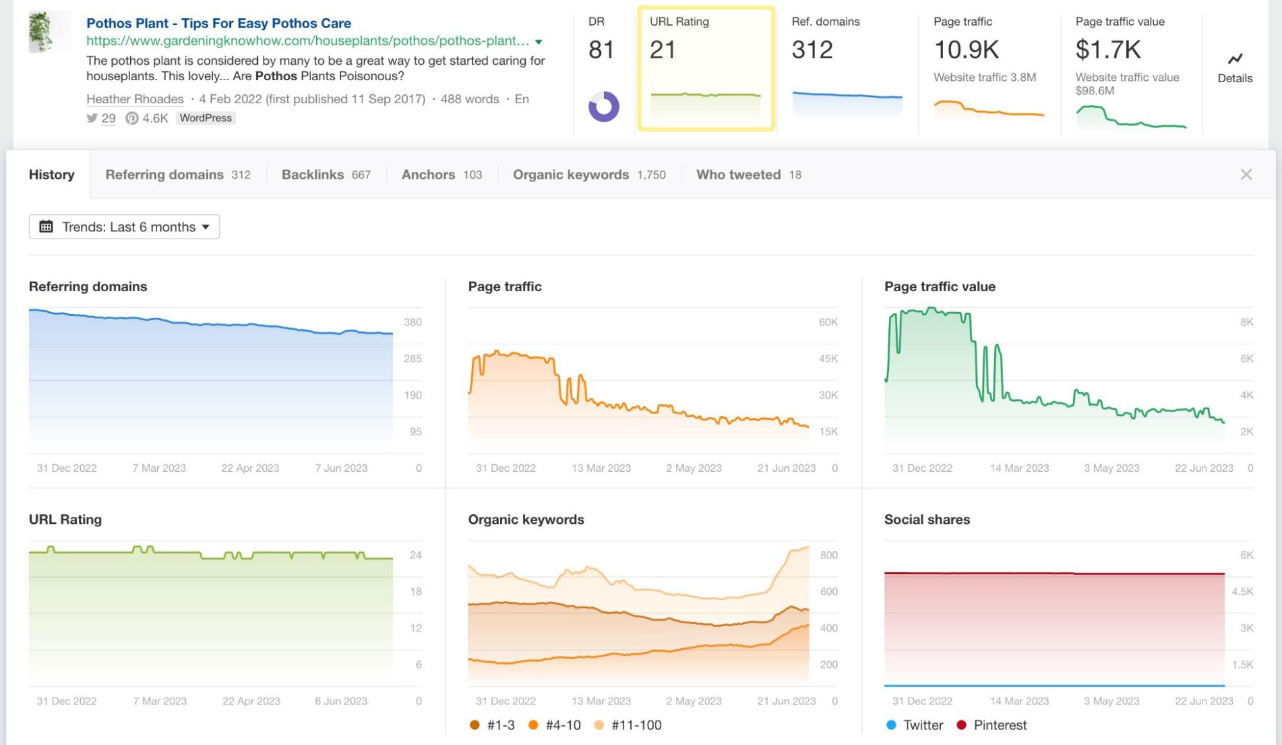Open the Trends: Last 6 months dropdown
1282x745 pixels.
(x=124, y=226)
